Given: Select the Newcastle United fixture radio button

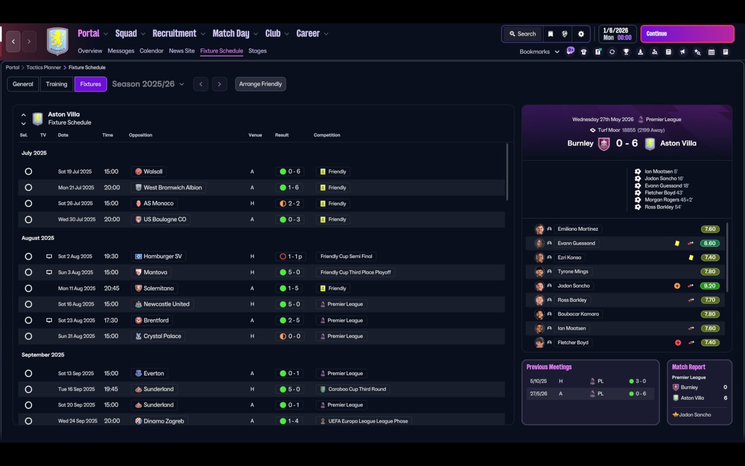Looking at the screenshot, I should click(29, 304).
